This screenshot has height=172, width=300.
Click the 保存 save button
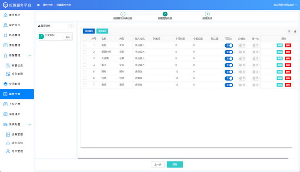click(175, 165)
